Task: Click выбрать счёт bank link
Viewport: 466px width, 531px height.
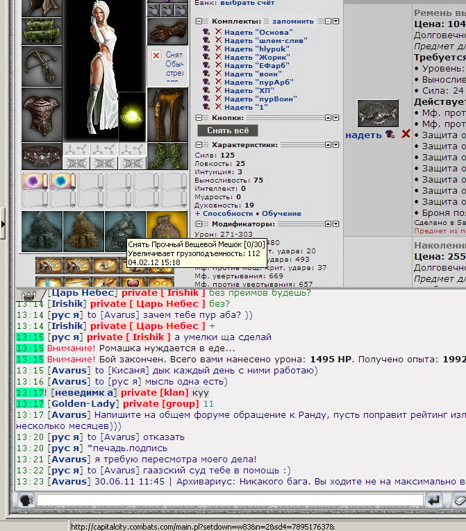Action: pos(247,3)
